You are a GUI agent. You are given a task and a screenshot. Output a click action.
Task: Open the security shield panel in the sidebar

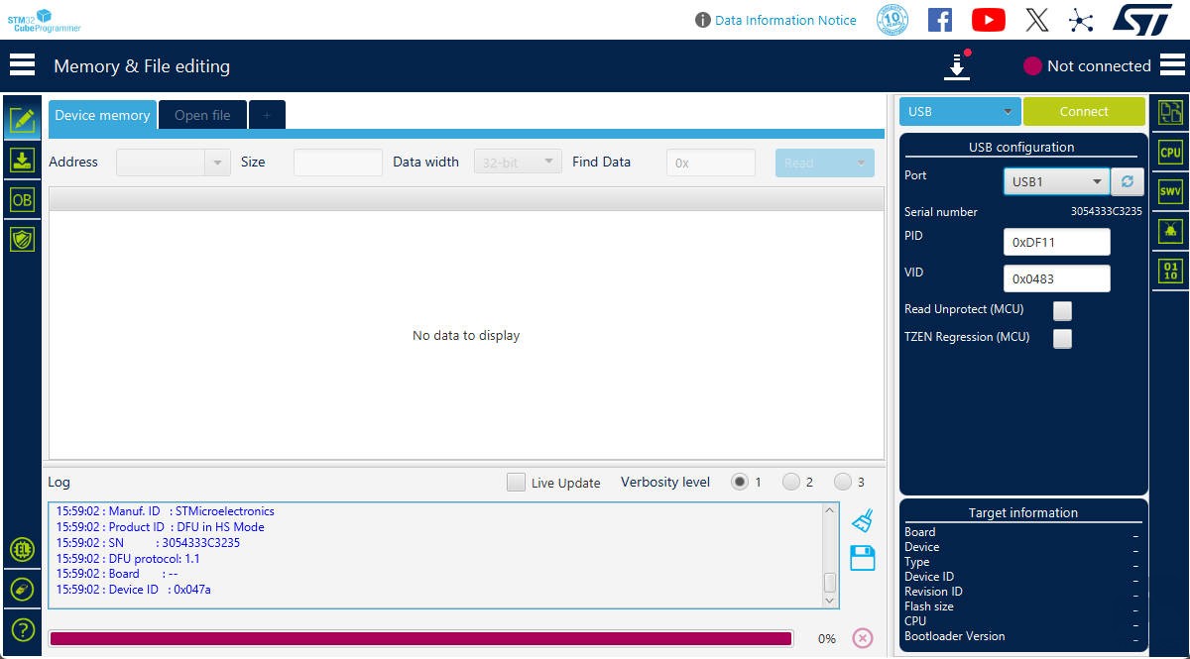click(22, 239)
